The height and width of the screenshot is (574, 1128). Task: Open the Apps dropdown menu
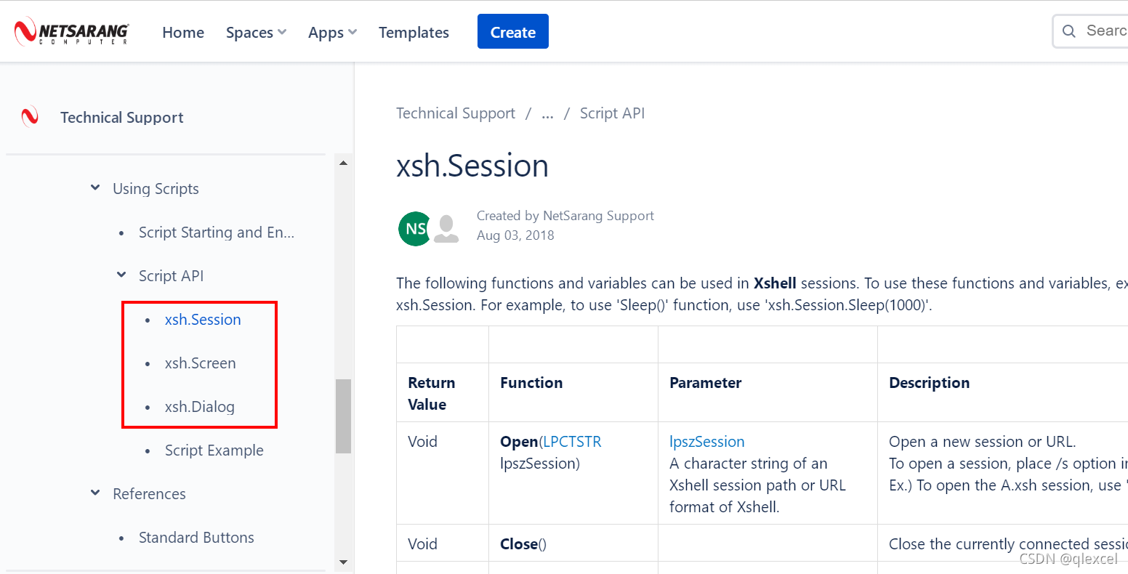pyautogui.click(x=332, y=33)
